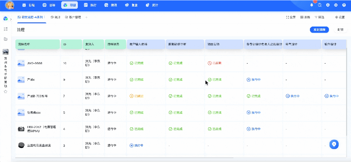Open 软件设计 执行中 status for 产品B-703型号
351x162 pixels.
pos(331,96)
